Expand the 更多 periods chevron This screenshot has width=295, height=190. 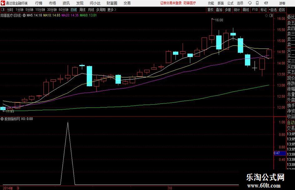tap(116, 10)
